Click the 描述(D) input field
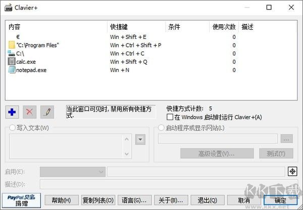This screenshot has width=303, height=210. pyautogui.click(x=169, y=184)
